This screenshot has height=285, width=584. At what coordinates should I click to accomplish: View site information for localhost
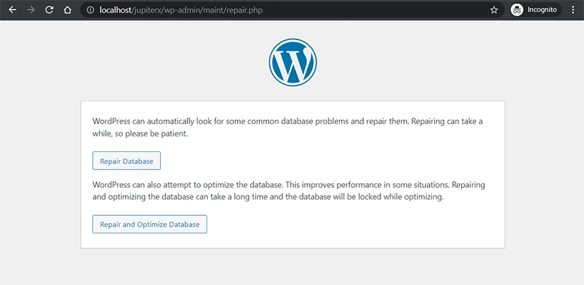(x=90, y=10)
